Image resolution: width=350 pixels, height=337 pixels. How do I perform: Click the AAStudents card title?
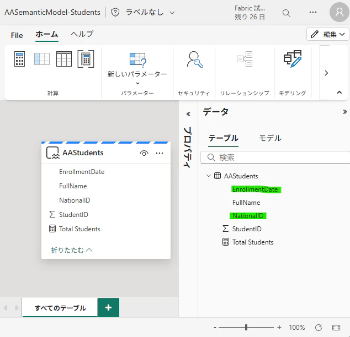tap(83, 153)
